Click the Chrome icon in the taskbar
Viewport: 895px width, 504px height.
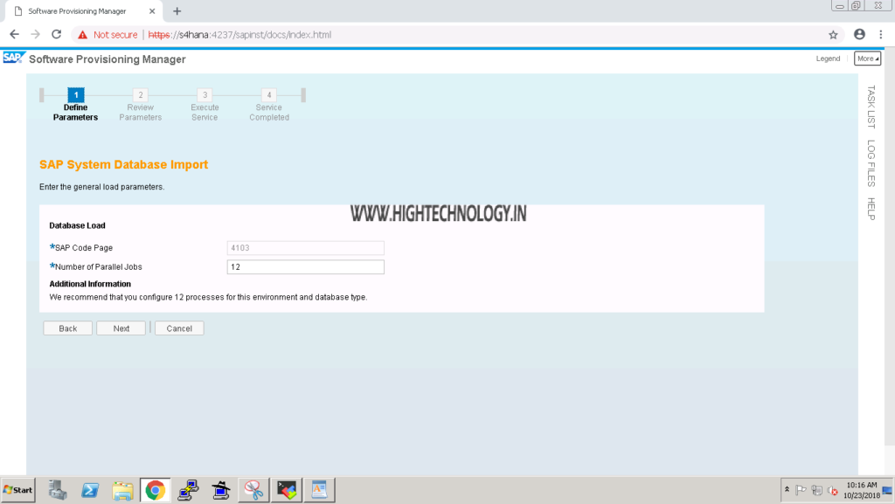[155, 490]
